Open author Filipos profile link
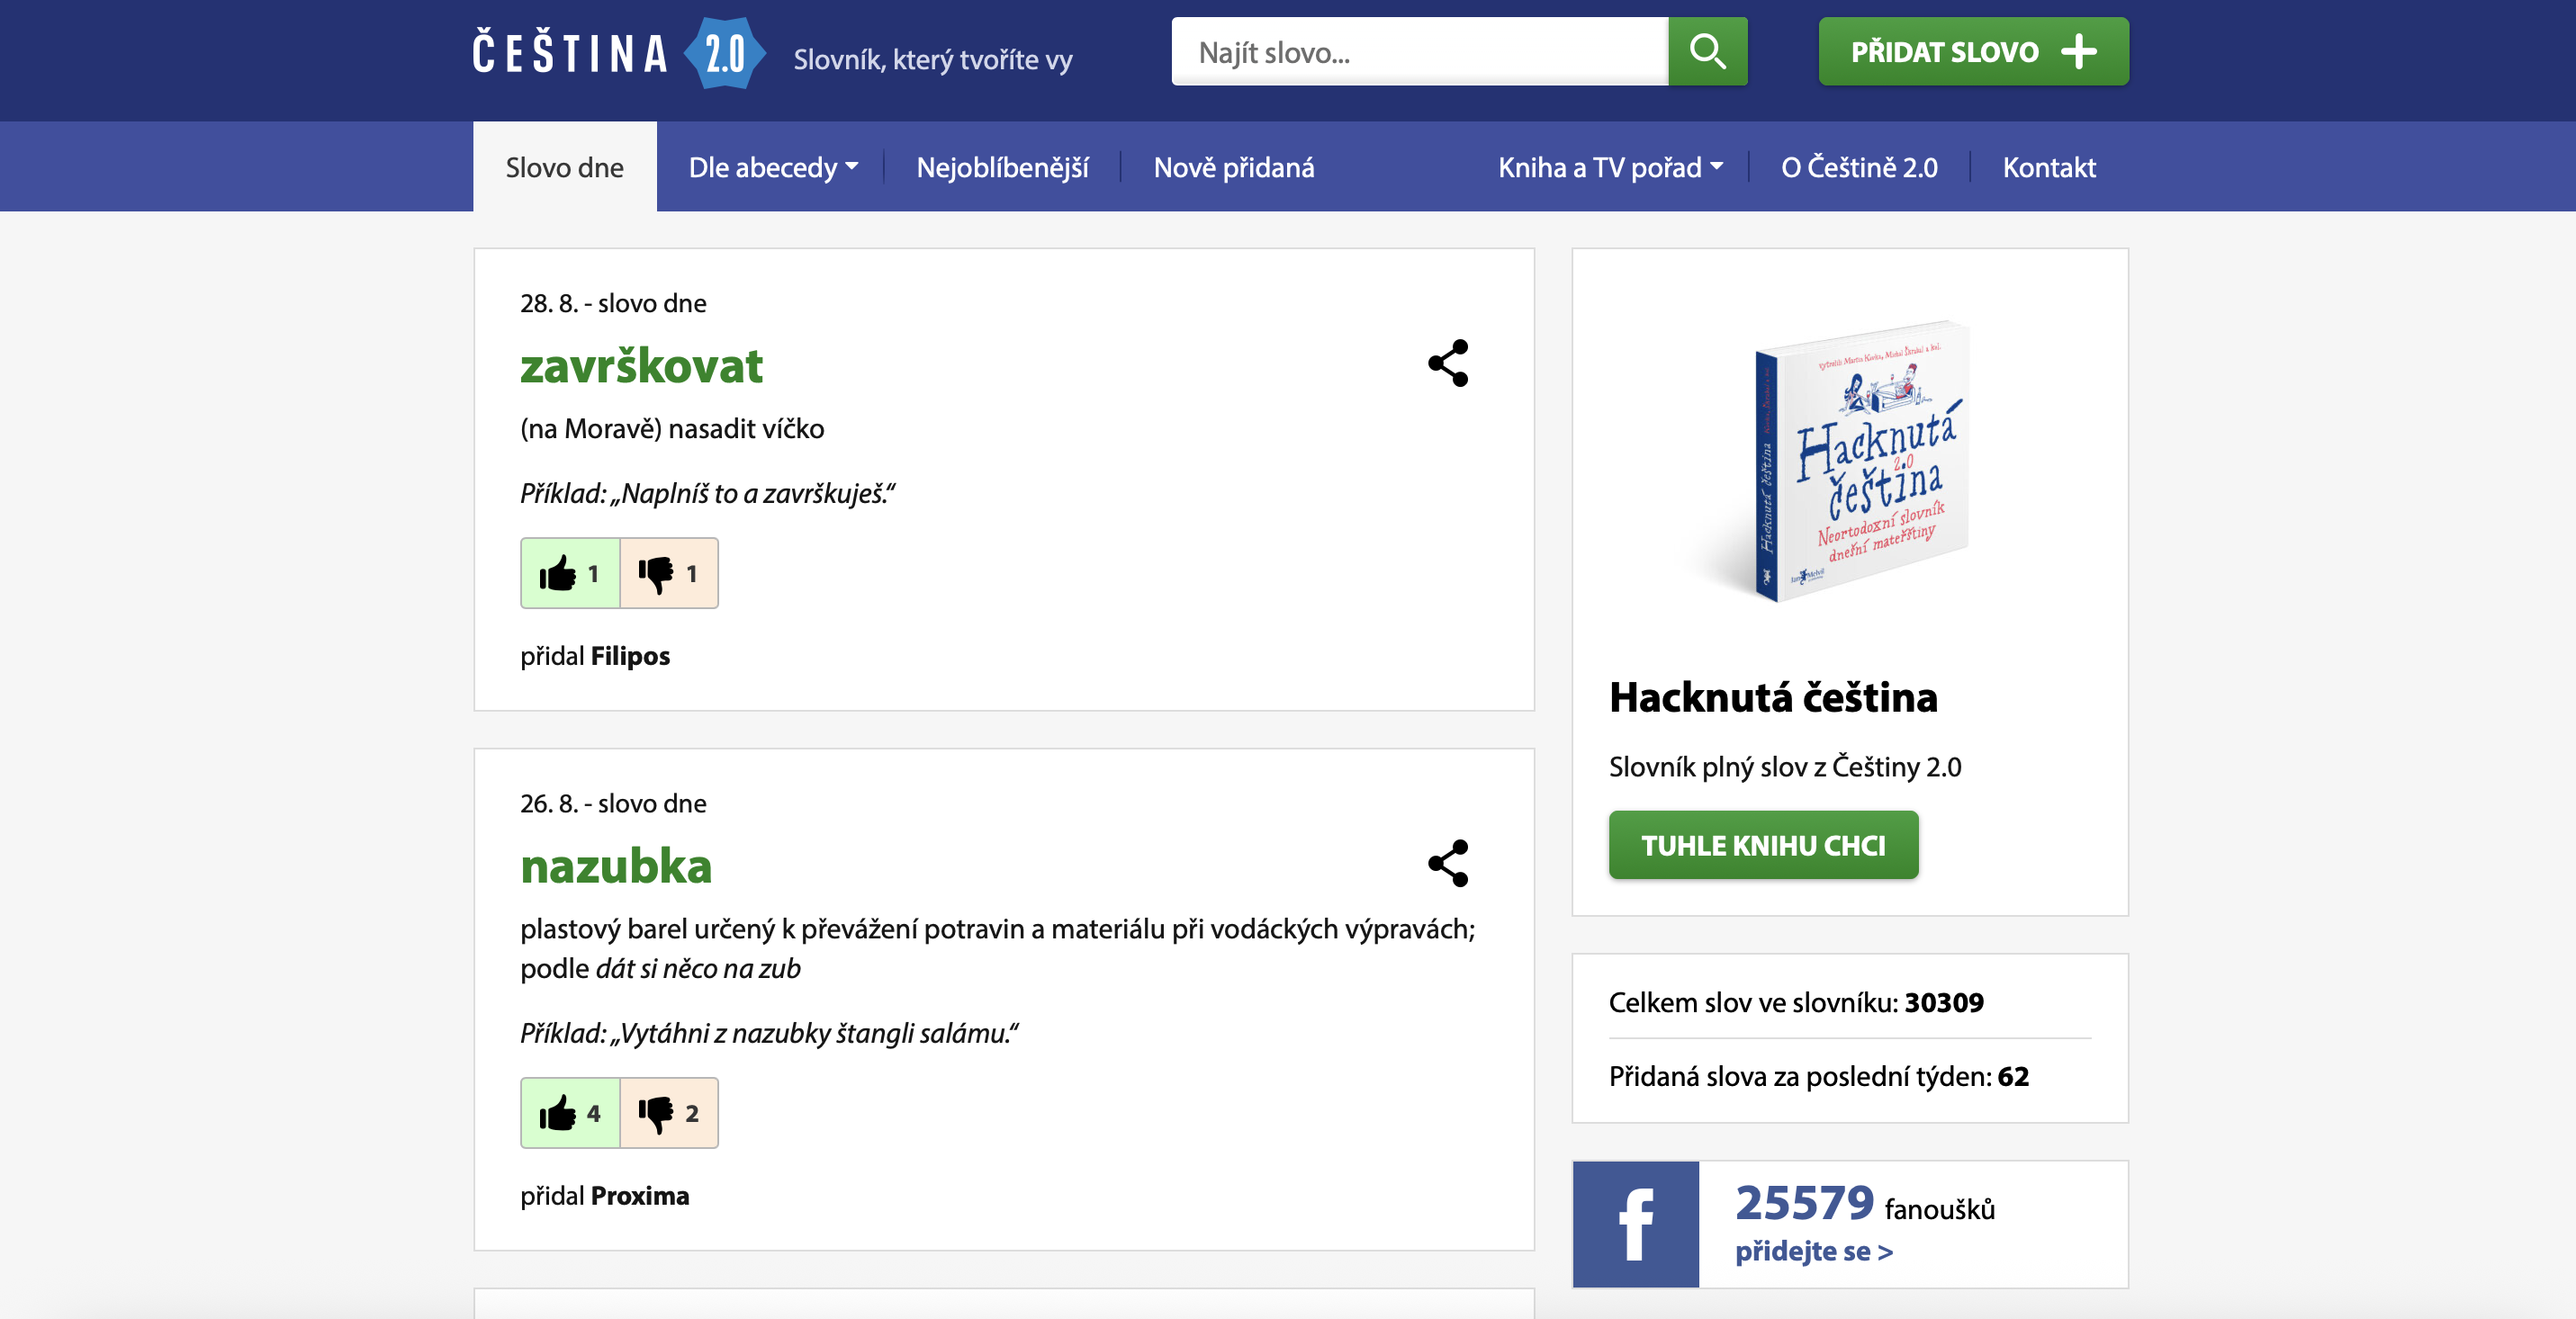Screen dimensions: 2576x1319 click(630, 656)
